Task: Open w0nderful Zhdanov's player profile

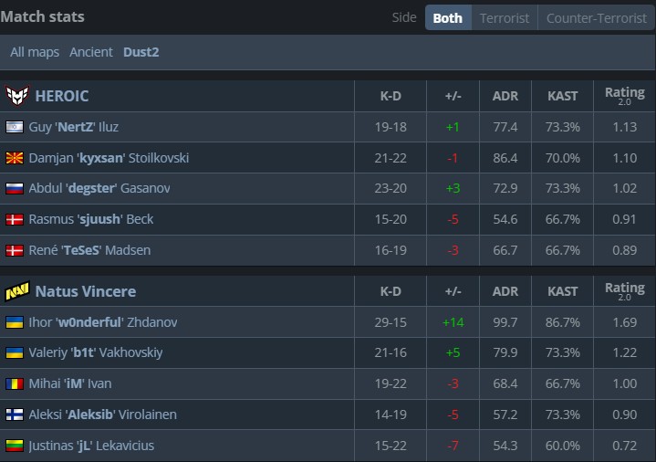Action: [109, 322]
